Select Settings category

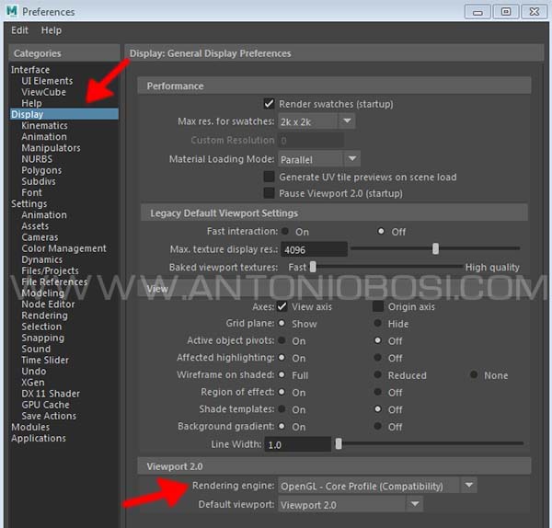point(29,204)
